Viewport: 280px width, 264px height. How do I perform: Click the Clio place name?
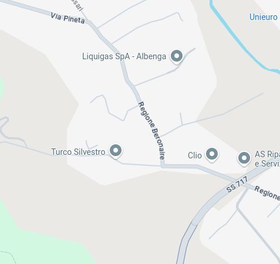point(195,155)
